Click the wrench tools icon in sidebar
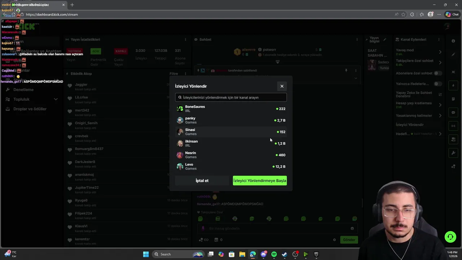 (453, 153)
